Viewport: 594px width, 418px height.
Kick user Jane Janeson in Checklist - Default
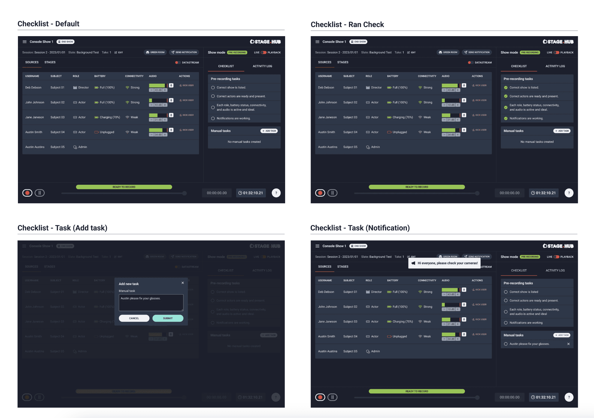pyautogui.click(x=186, y=115)
